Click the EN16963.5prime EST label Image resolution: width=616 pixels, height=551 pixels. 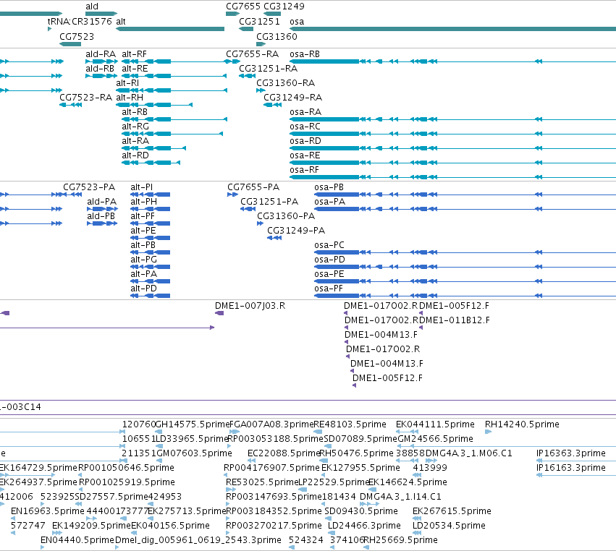click(x=48, y=511)
